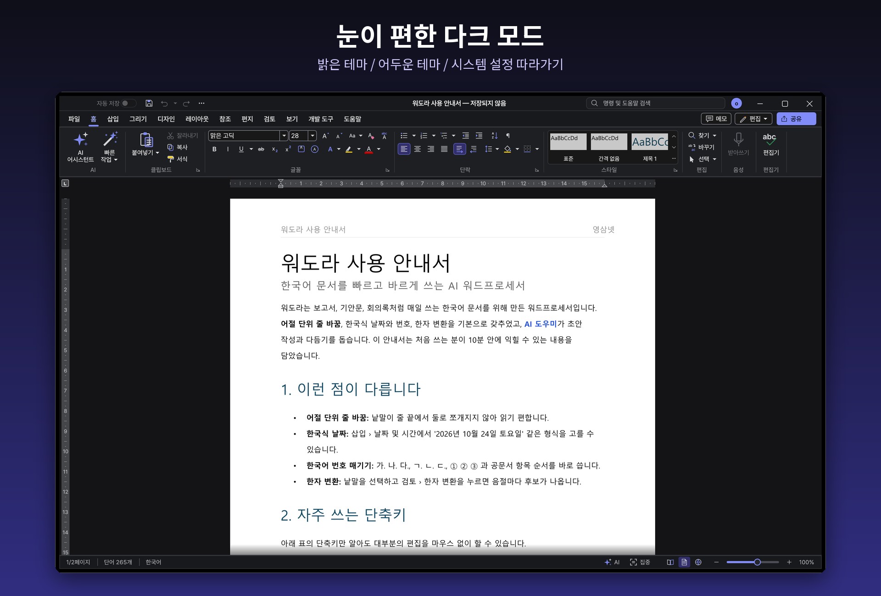Switch to the 삽입 tab
This screenshot has height=596, width=881.
click(113, 119)
